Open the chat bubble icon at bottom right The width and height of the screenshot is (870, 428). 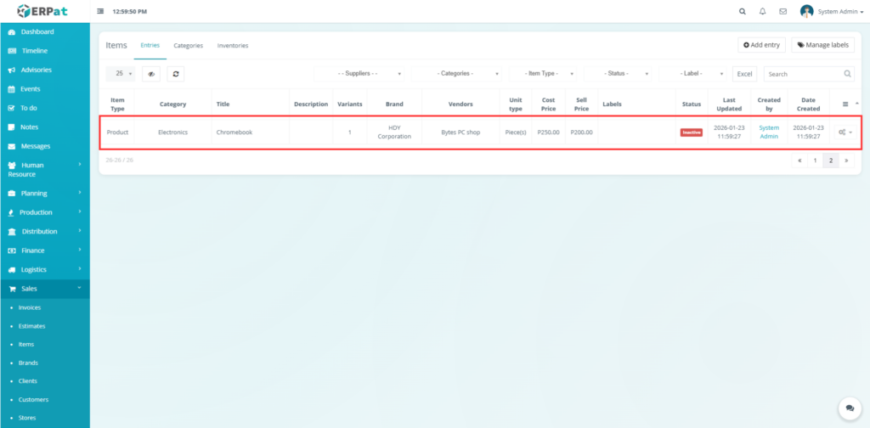coord(847,408)
